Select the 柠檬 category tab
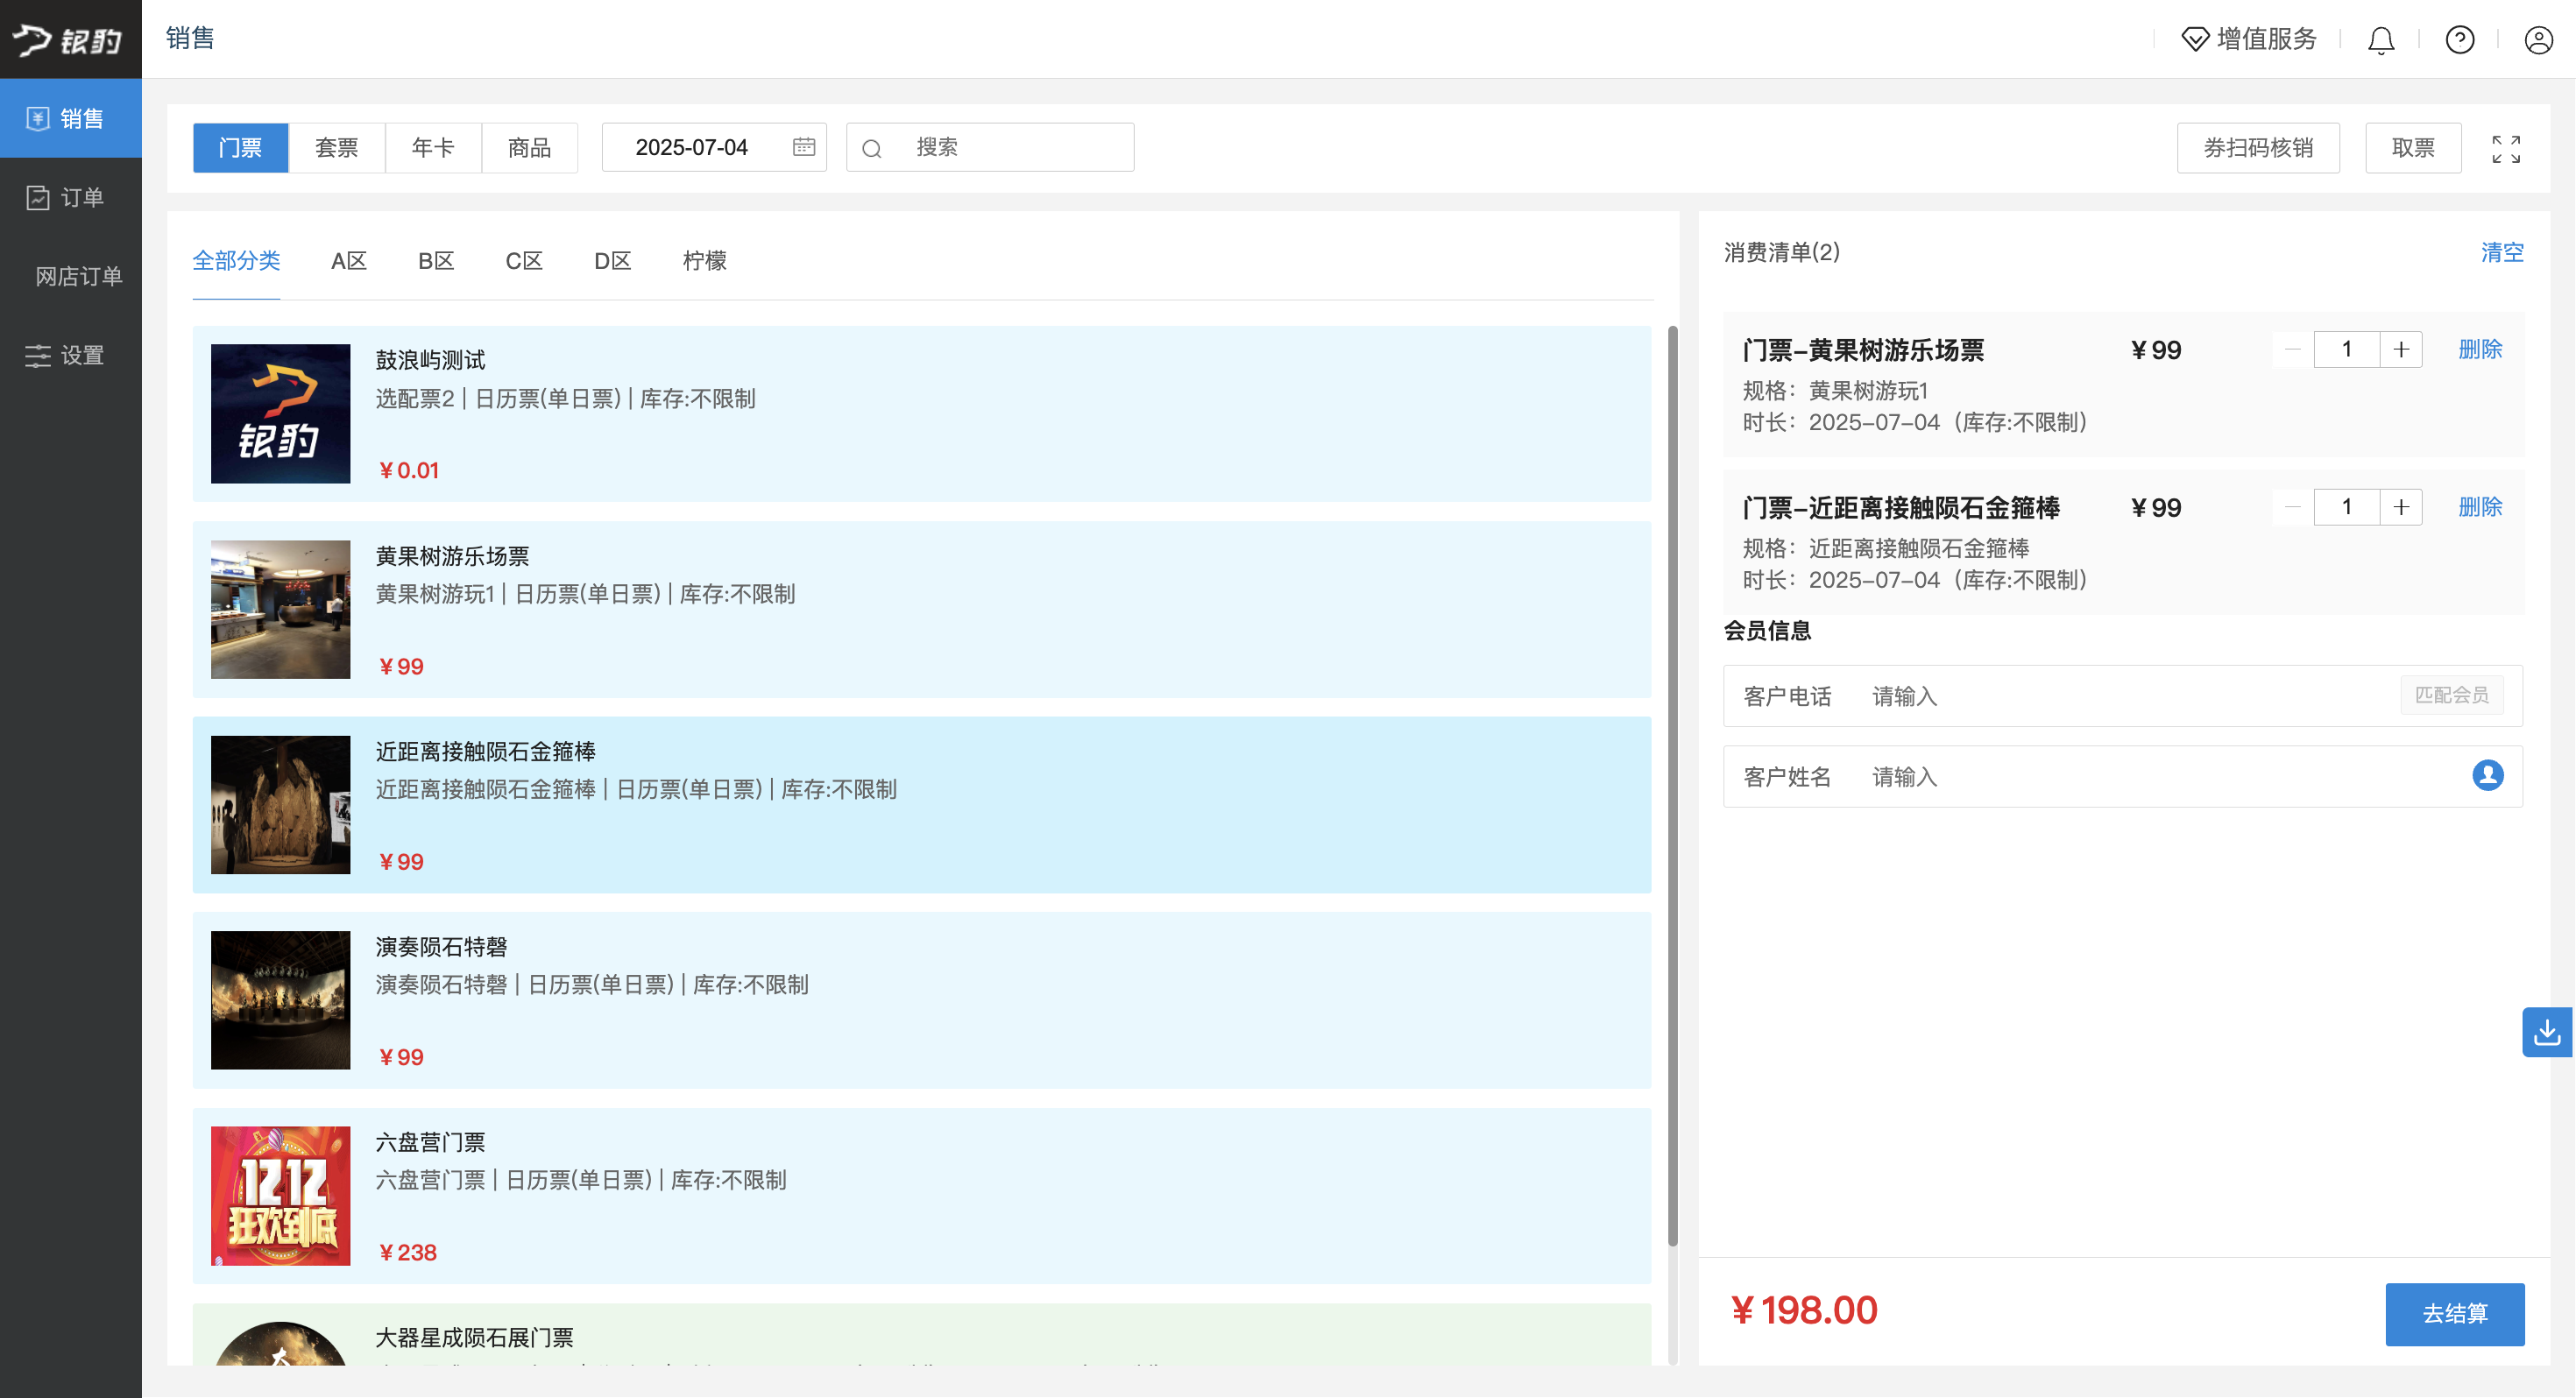Viewport: 2576px width, 1398px height. pyautogui.click(x=705, y=261)
